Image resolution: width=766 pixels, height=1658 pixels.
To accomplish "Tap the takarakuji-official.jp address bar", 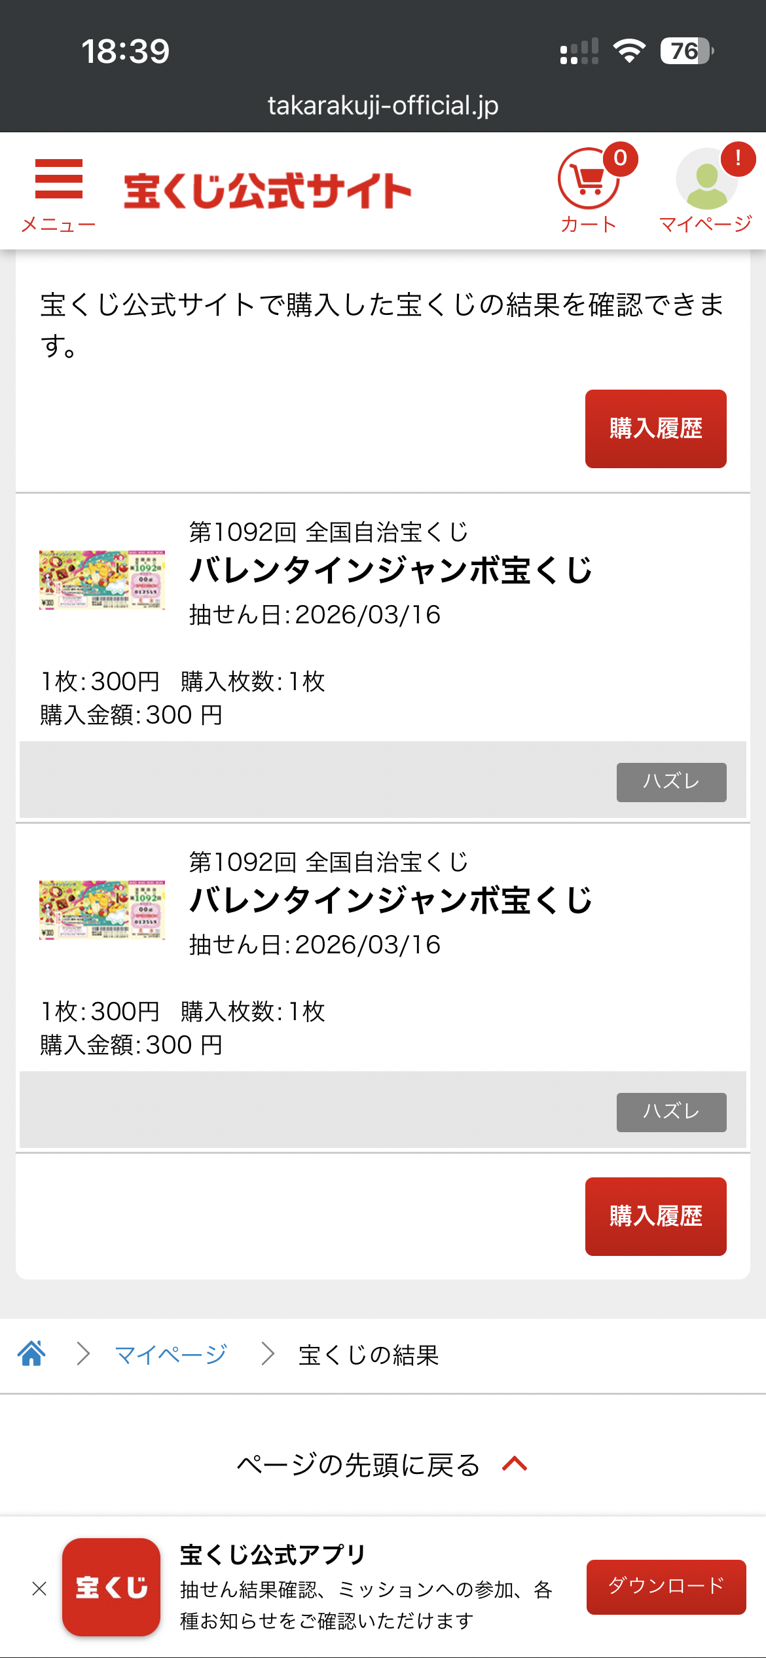I will tap(383, 105).
